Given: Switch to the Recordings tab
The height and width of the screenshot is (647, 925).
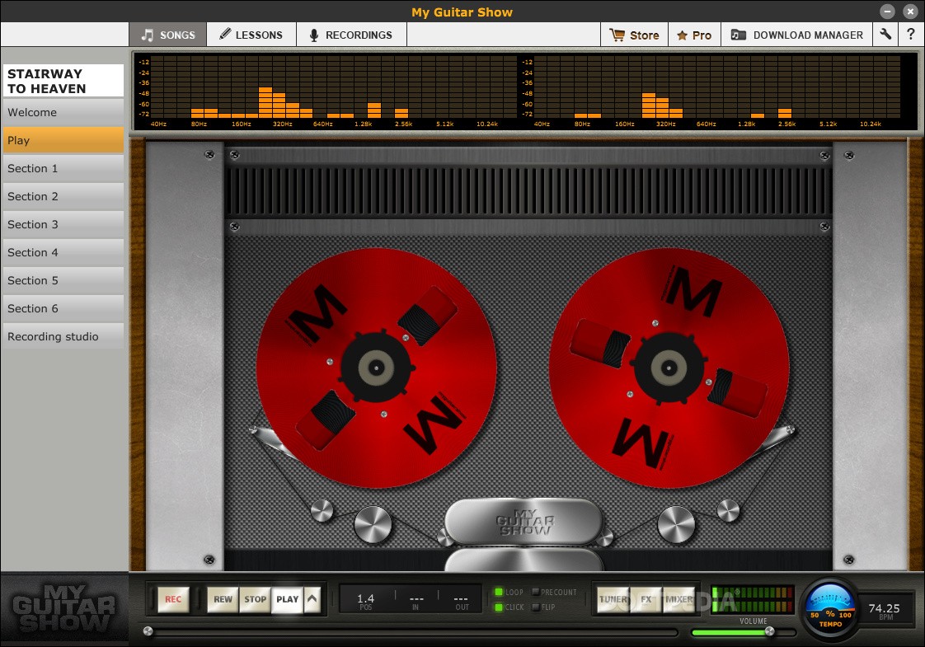Looking at the screenshot, I should point(351,35).
